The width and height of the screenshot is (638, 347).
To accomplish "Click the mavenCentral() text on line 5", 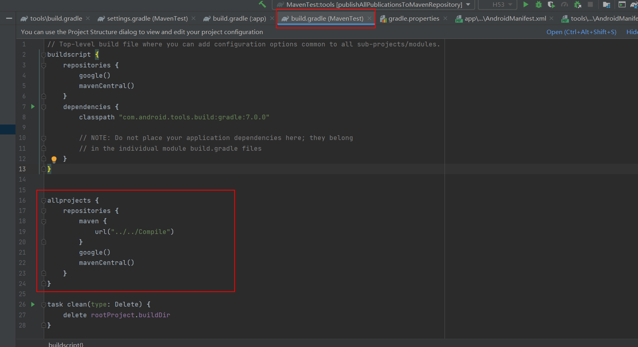I will pos(106,86).
